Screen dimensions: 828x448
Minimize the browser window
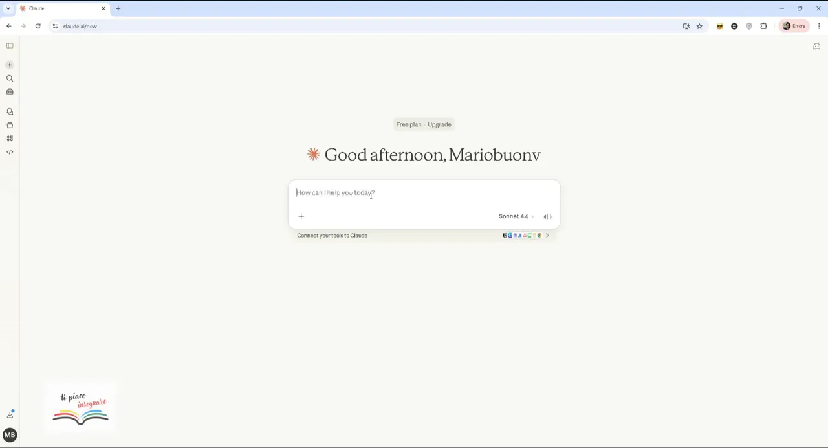pos(781,8)
